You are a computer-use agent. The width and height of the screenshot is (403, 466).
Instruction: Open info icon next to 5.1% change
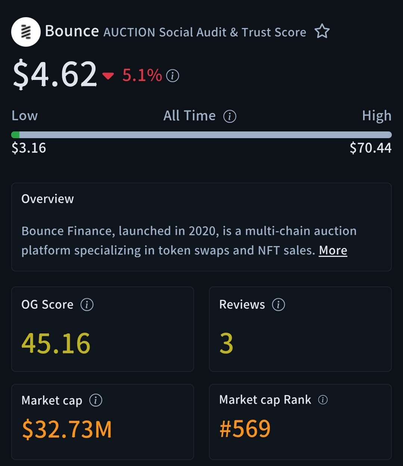(x=172, y=76)
